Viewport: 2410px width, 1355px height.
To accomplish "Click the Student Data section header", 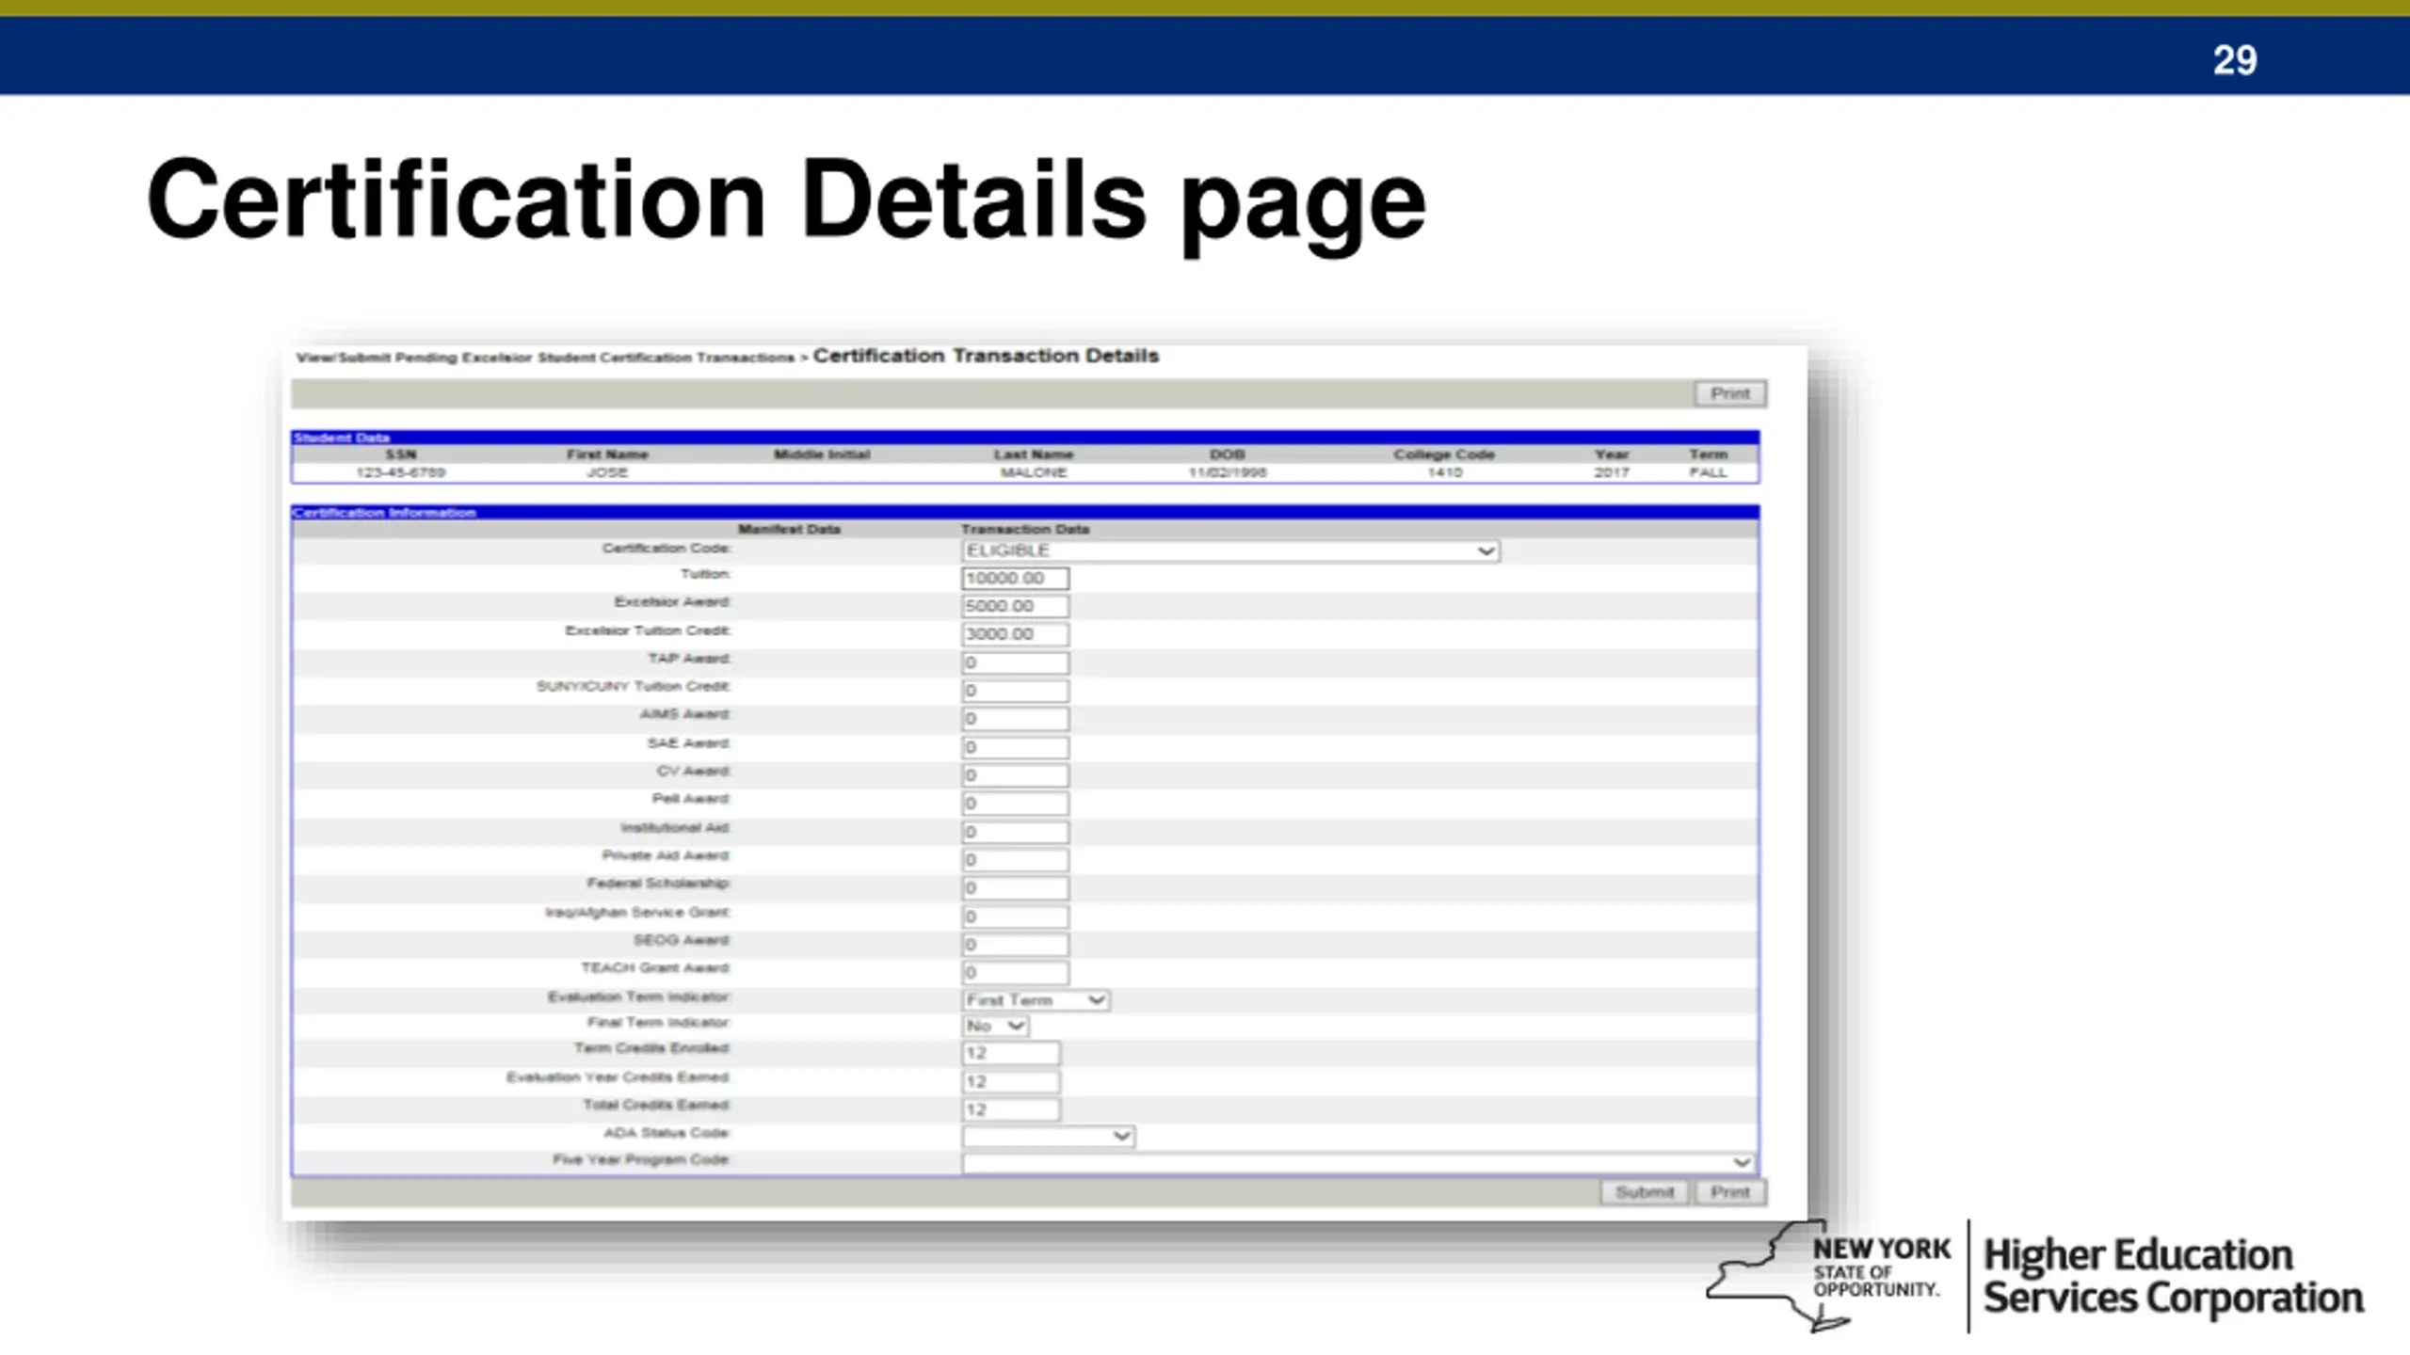I will pyautogui.click(x=1025, y=438).
